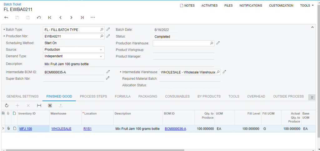Click the note icon on MFJ 100 row

[x=14, y=128]
